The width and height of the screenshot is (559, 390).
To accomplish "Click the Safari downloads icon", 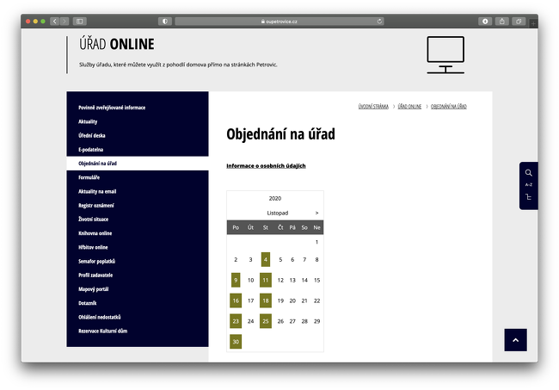I will pos(485,21).
